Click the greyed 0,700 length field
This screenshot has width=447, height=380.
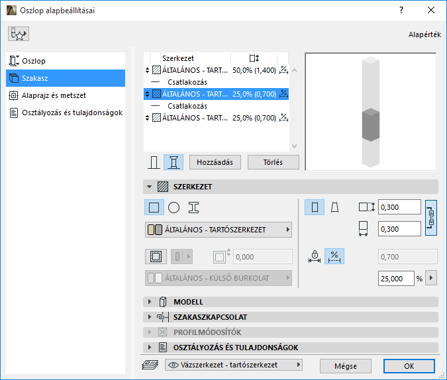(408, 257)
